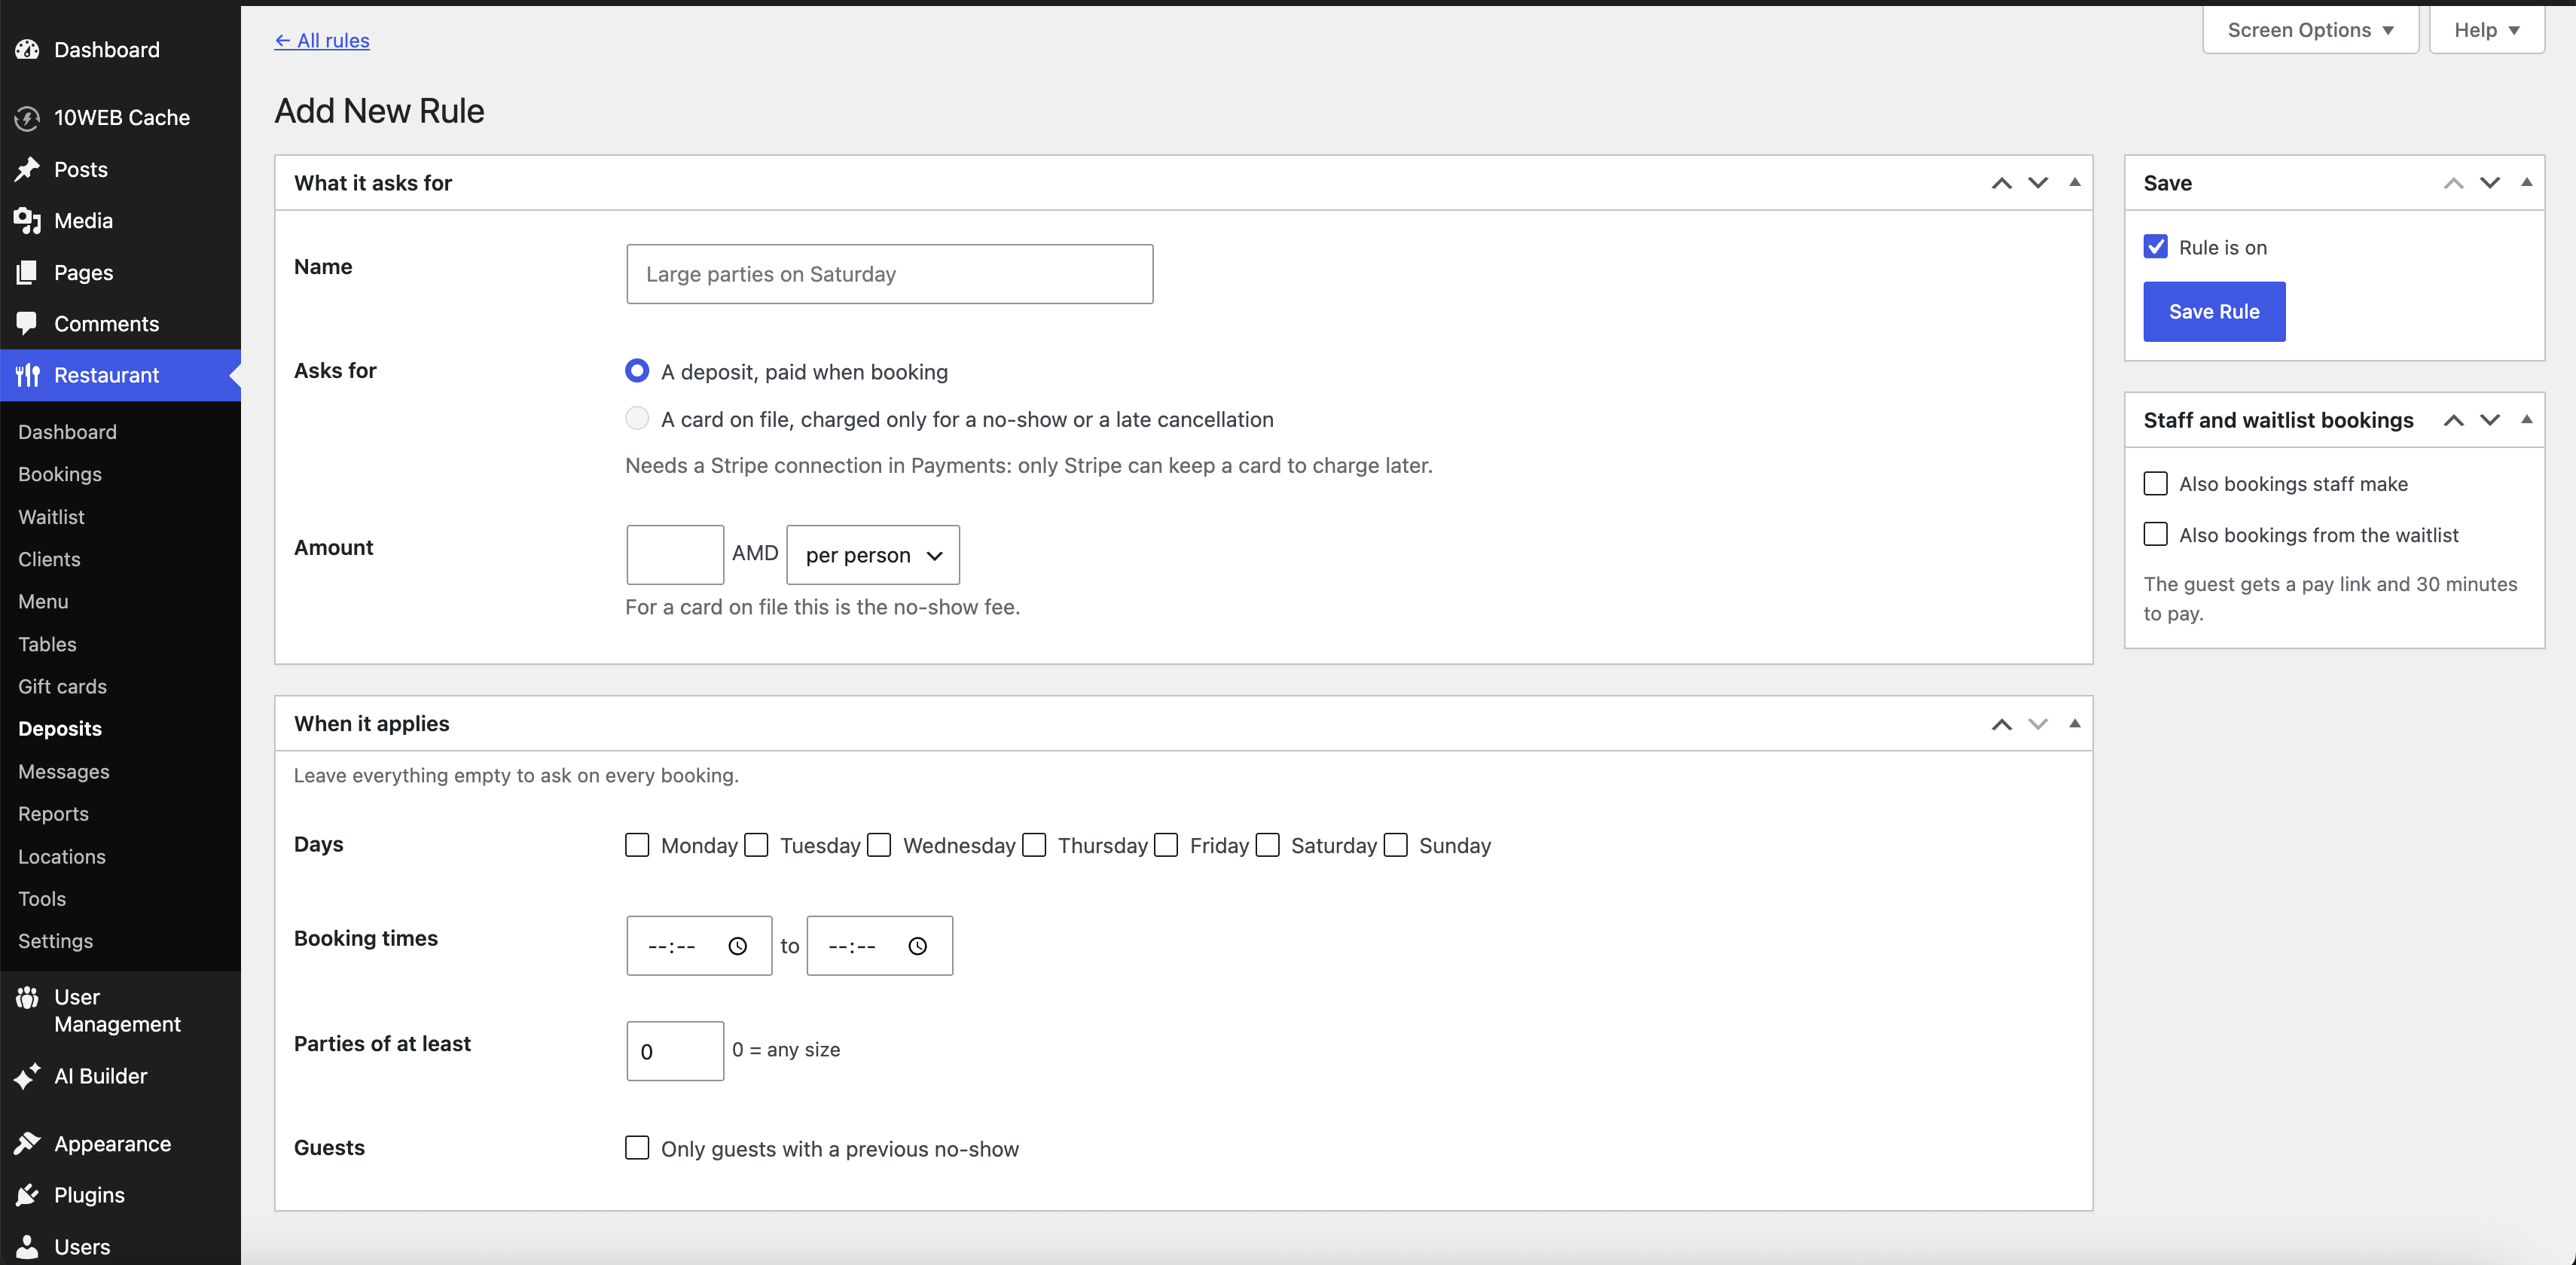The height and width of the screenshot is (1265, 2576).
Task: Open the 'per person' amount dropdown
Action: coord(873,555)
